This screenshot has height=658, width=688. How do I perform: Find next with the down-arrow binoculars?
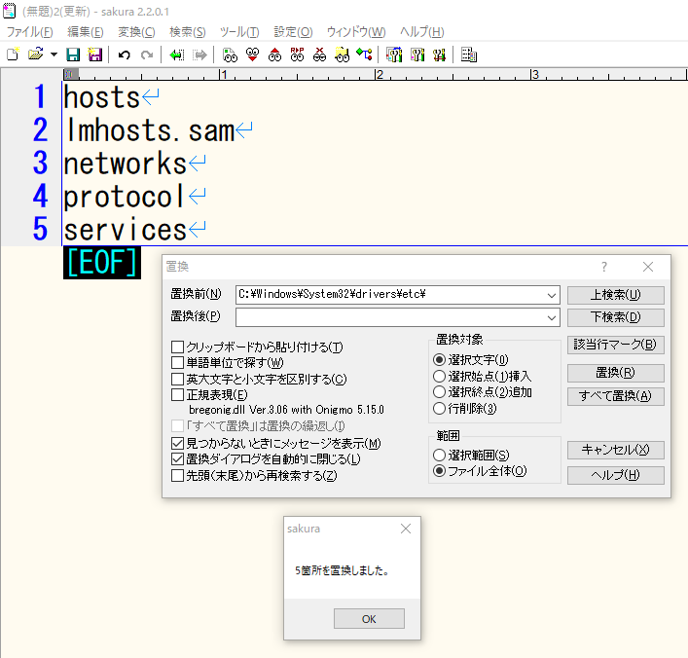252,55
